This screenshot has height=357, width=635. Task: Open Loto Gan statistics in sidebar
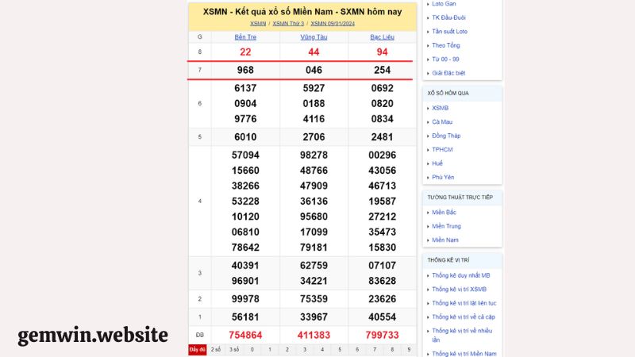pyautogui.click(x=444, y=4)
